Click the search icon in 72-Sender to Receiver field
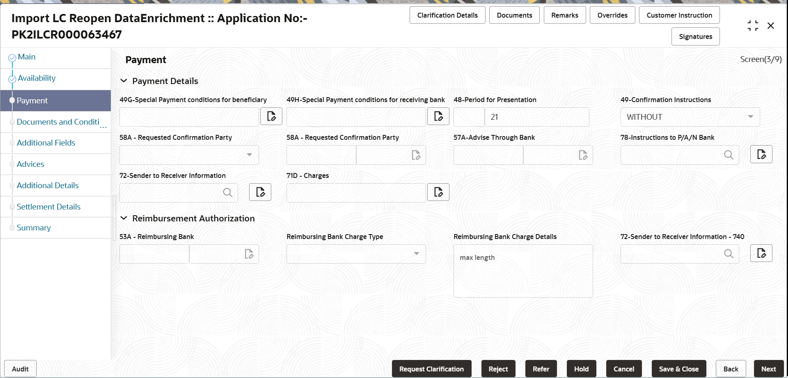The image size is (788, 378). [x=227, y=192]
